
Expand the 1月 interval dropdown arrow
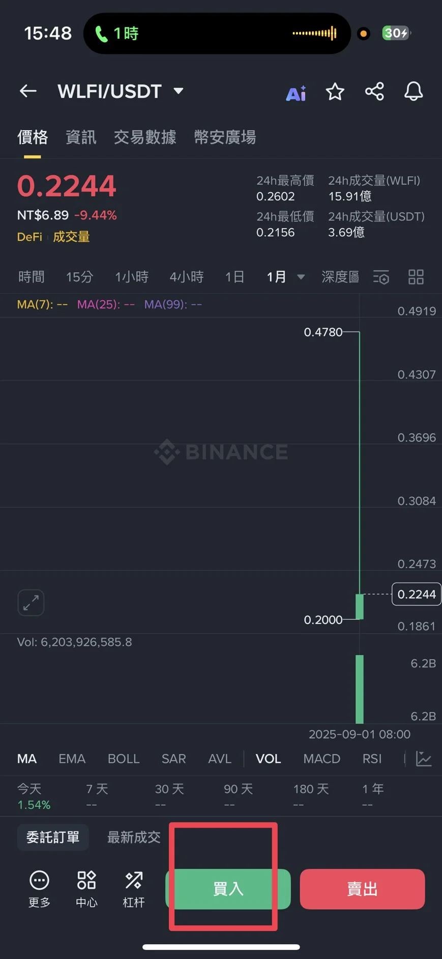coord(301,277)
